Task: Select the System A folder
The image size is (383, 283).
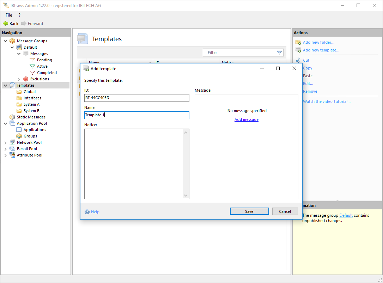Action: point(31,104)
